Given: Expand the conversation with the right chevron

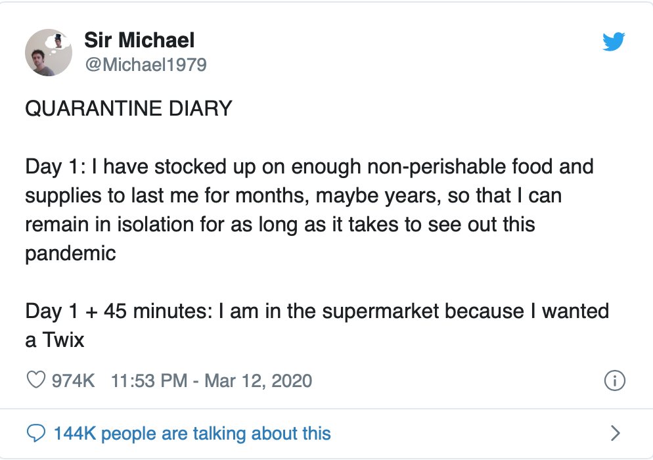Looking at the screenshot, I should (x=616, y=433).
